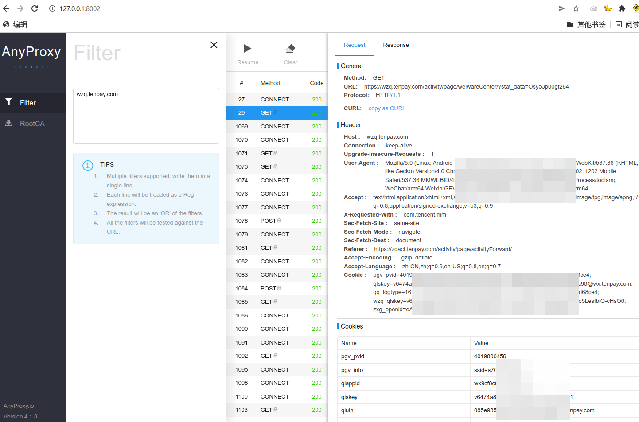Click the RootCA download icon
The width and height of the screenshot is (639, 422).
(x=8, y=123)
